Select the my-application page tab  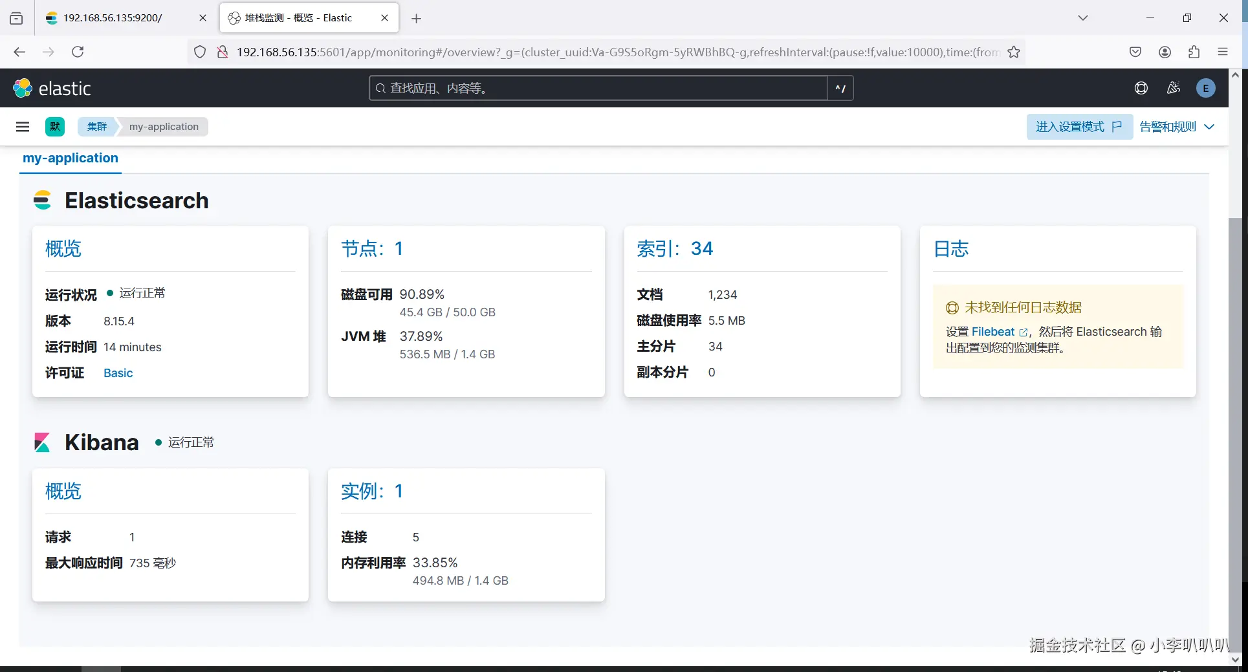[71, 158]
